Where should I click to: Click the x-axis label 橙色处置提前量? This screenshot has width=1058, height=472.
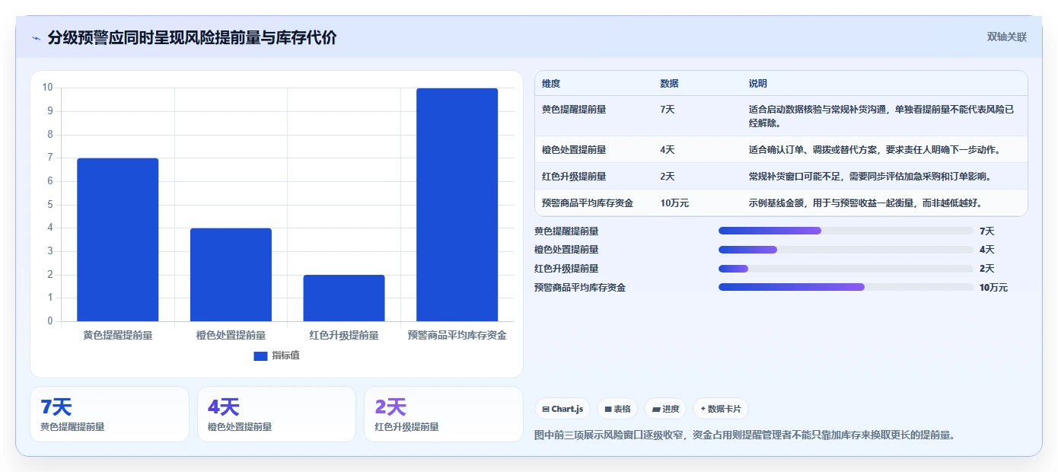coord(231,336)
